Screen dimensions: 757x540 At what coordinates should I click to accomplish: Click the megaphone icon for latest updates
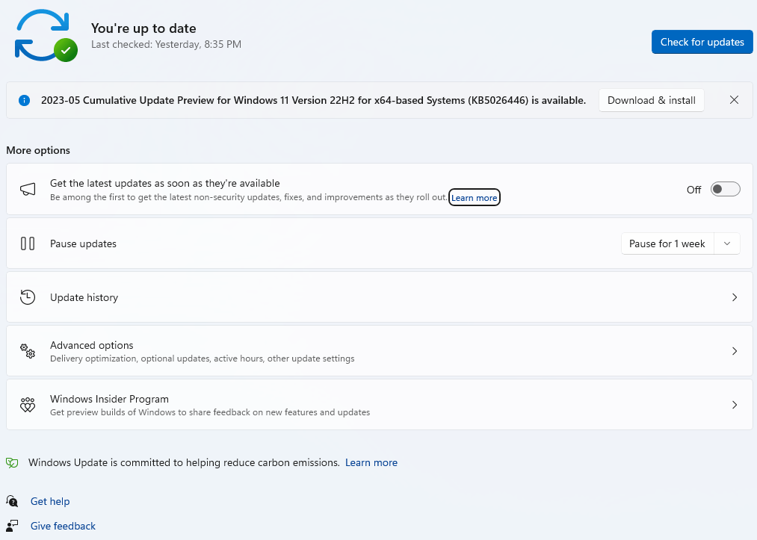point(28,189)
